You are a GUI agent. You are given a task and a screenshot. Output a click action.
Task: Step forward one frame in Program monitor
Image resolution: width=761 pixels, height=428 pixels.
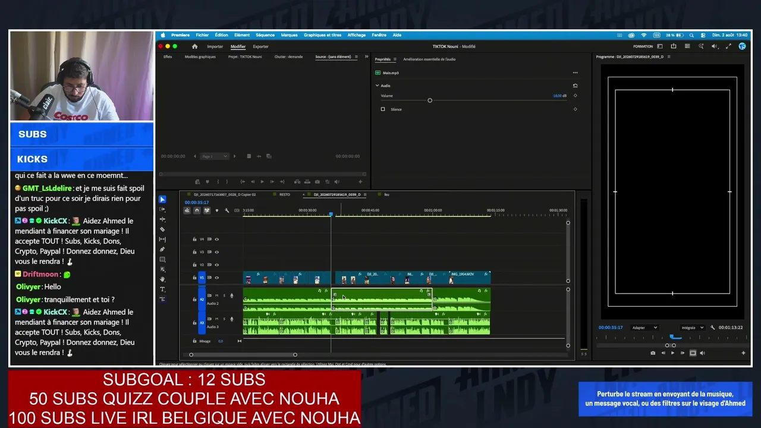pos(682,353)
